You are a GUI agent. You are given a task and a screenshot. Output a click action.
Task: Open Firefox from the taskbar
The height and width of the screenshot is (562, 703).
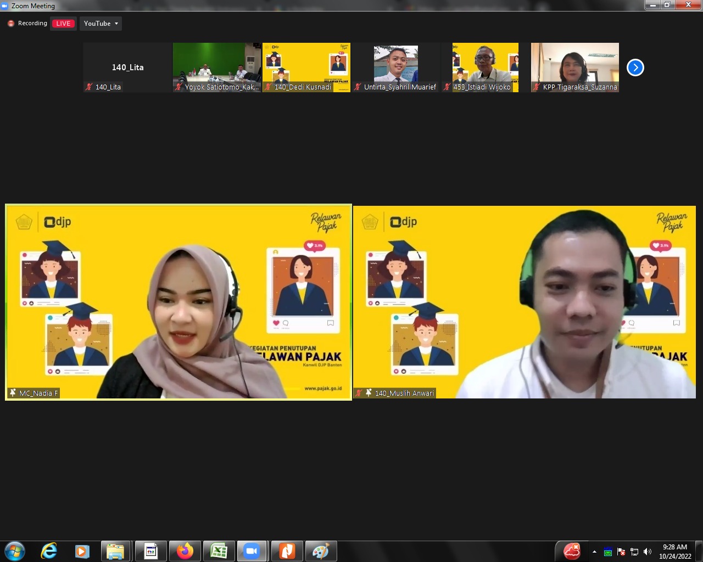(x=185, y=551)
